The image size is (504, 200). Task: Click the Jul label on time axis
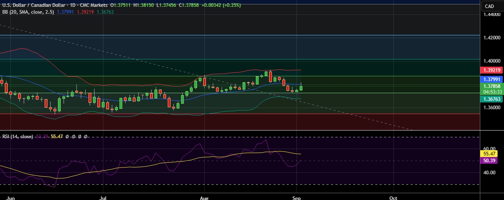pyautogui.click(x=104, y=198)
